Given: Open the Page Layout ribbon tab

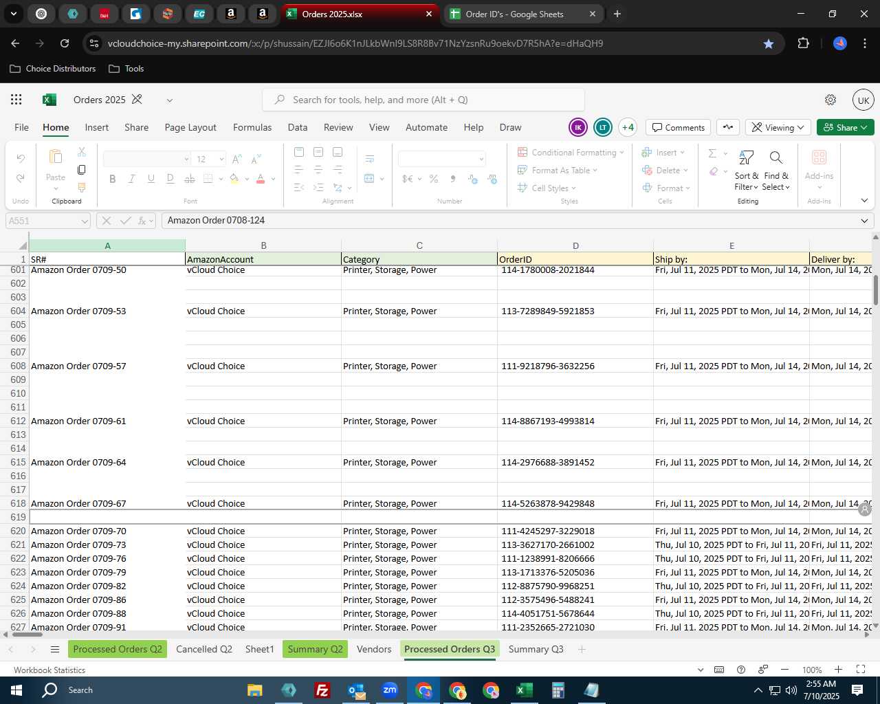Looking at the screenshot, I should tap(190, 127).
